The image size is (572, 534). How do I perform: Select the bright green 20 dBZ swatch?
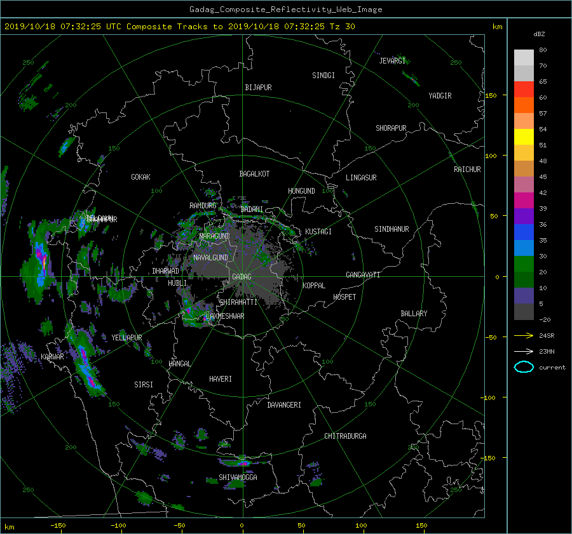(524, 264)
